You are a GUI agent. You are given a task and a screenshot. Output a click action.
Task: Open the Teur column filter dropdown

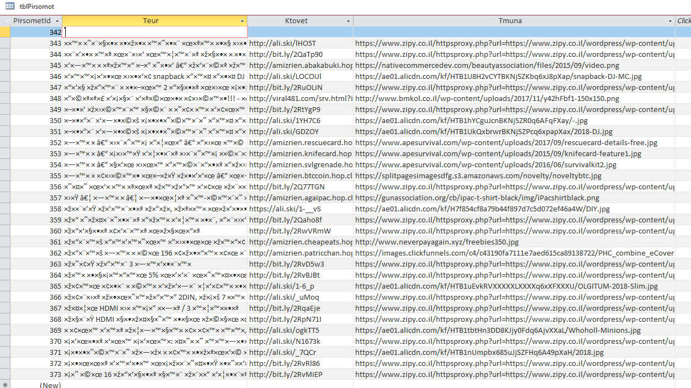coord(242,21)
